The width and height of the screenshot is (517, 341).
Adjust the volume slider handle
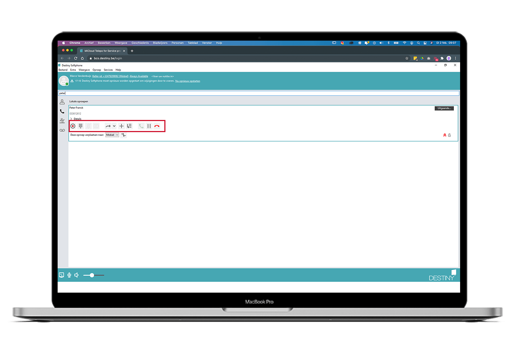pyautogui.click(x=92, y=275)
